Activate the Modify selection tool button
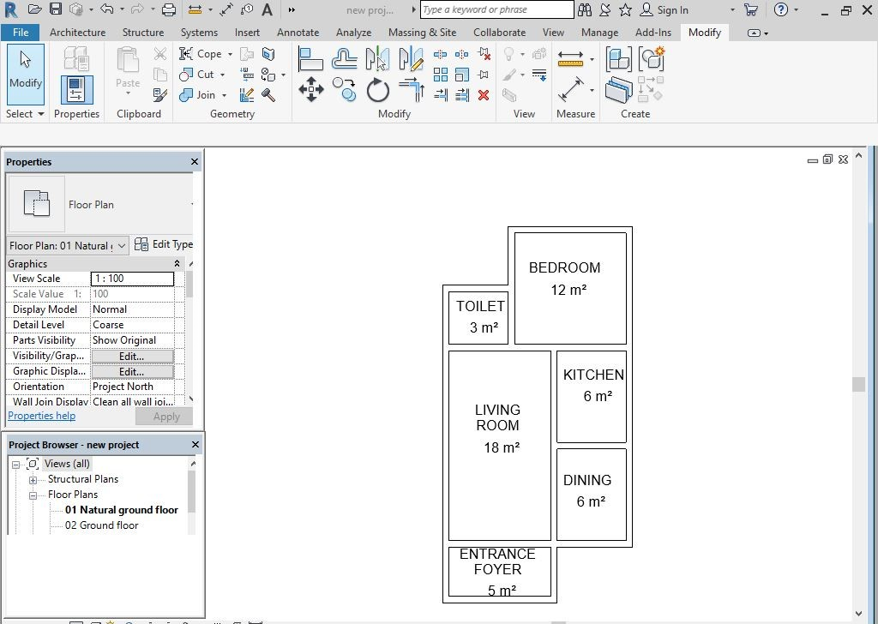 click(x=25, y=75)
